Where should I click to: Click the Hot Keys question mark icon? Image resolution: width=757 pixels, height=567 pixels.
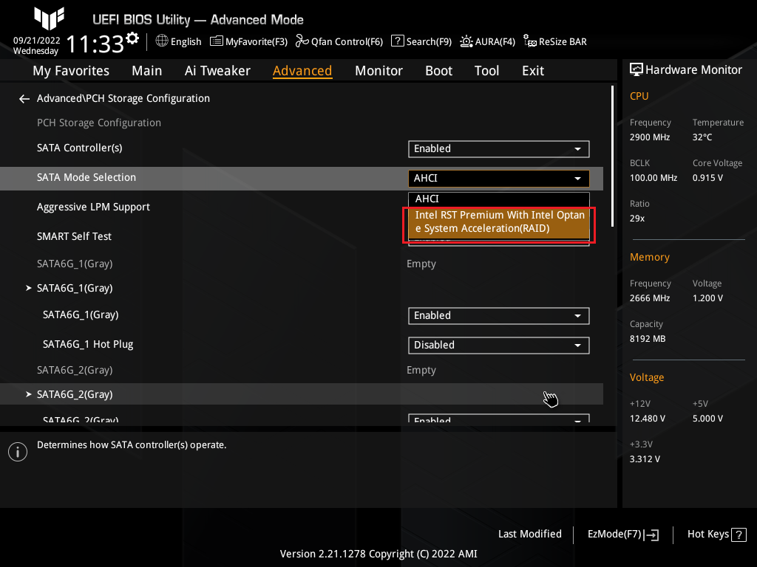739,535
